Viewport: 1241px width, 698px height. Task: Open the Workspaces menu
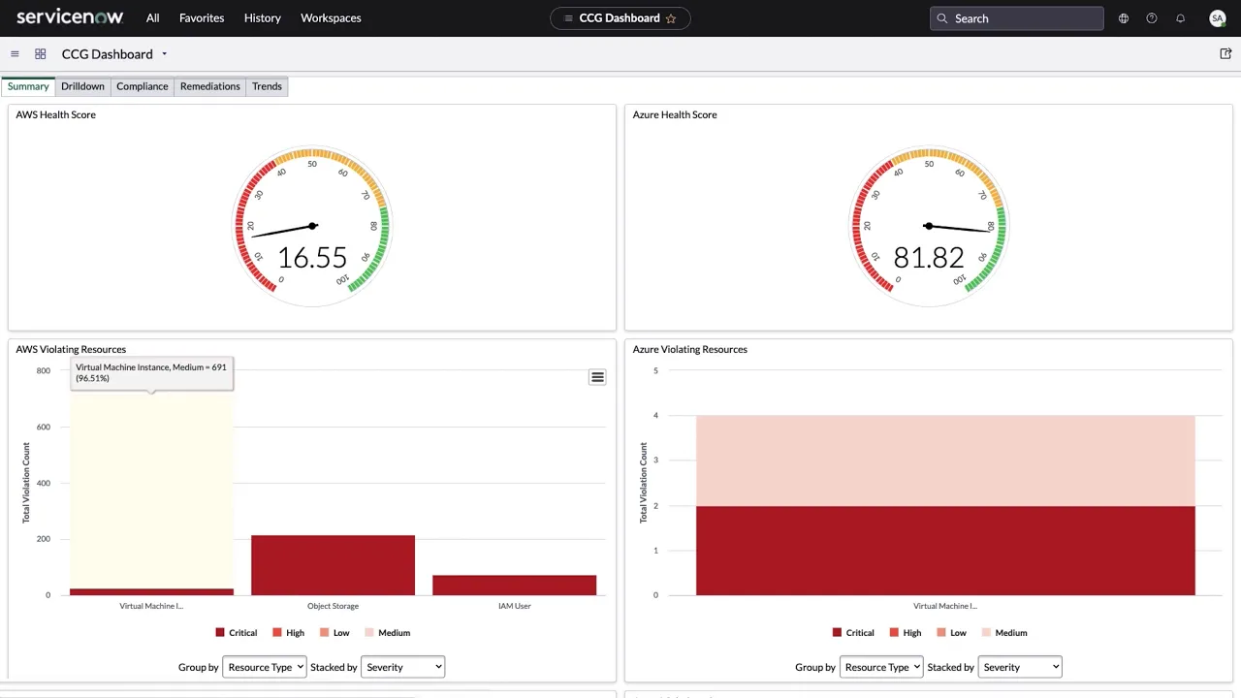click(331, 18)
